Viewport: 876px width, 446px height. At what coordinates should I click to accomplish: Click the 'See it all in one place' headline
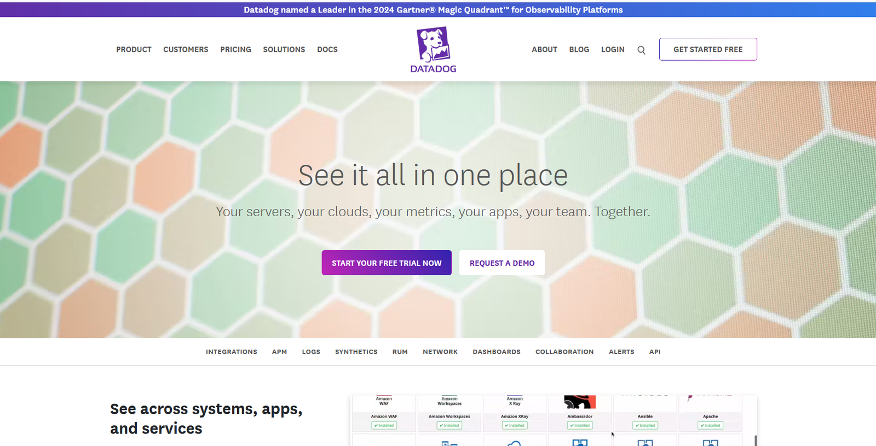pyautogui.click(x=433, y=176)
